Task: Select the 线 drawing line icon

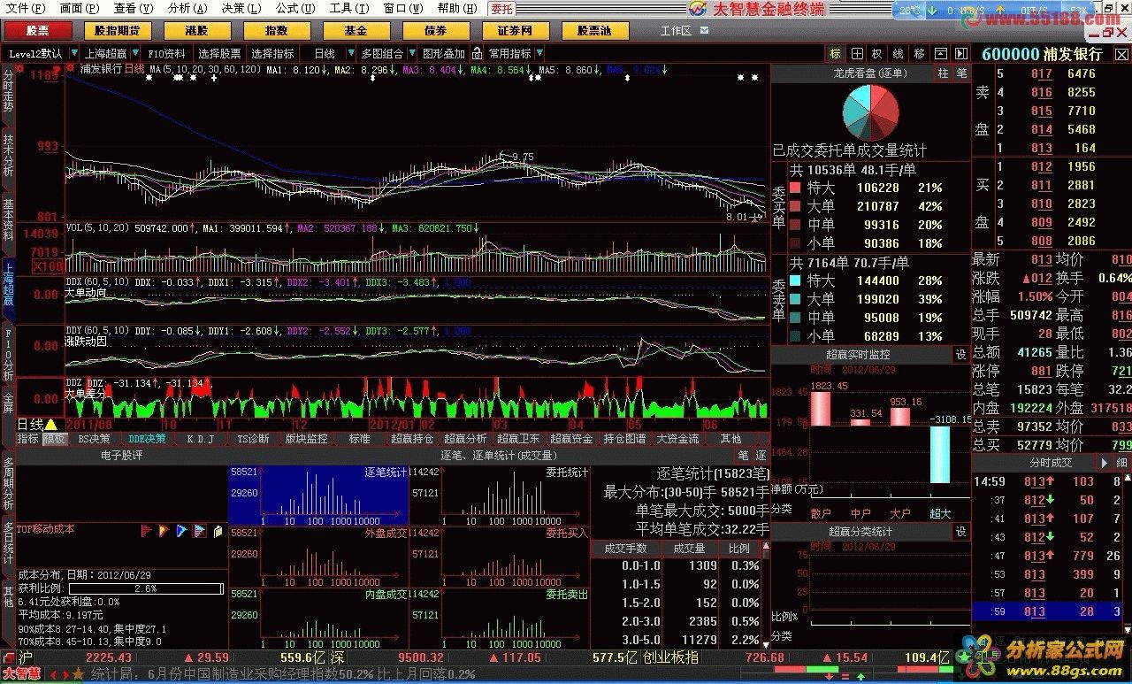Action: click(899, 54)
